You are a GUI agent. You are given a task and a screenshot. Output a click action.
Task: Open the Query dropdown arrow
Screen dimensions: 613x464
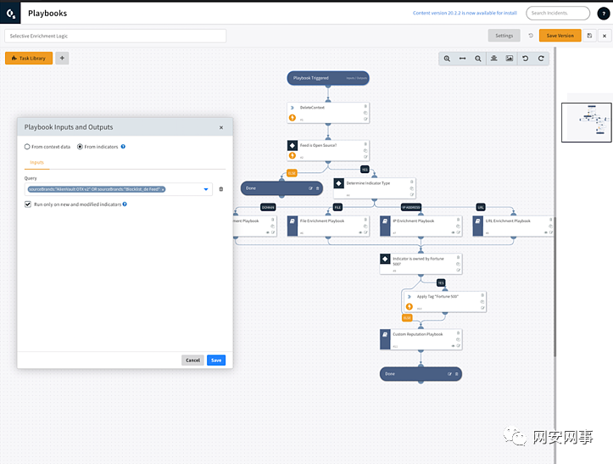[206, 189]
